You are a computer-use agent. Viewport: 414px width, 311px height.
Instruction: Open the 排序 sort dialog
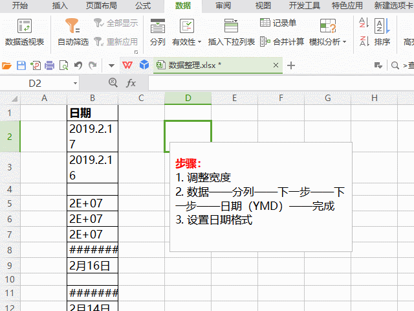pyautogui.click(x=382, y=32)
